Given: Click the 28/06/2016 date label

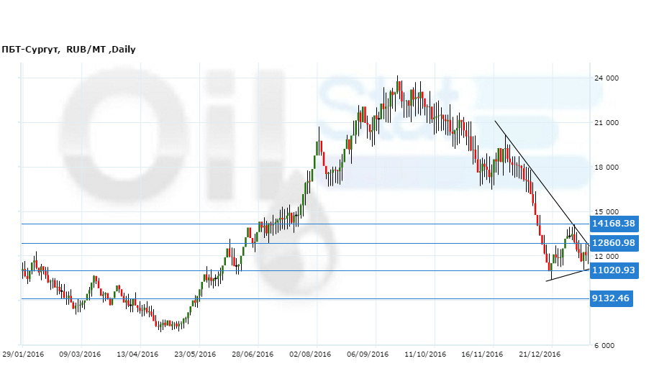Looking at the screenshot, I should coord(253,354).
